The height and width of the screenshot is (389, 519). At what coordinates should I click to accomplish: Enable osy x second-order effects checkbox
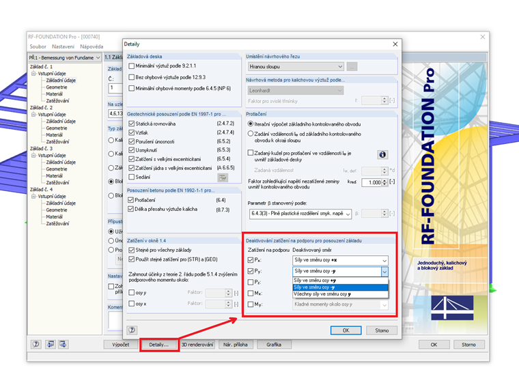click(x=131, y=303)
